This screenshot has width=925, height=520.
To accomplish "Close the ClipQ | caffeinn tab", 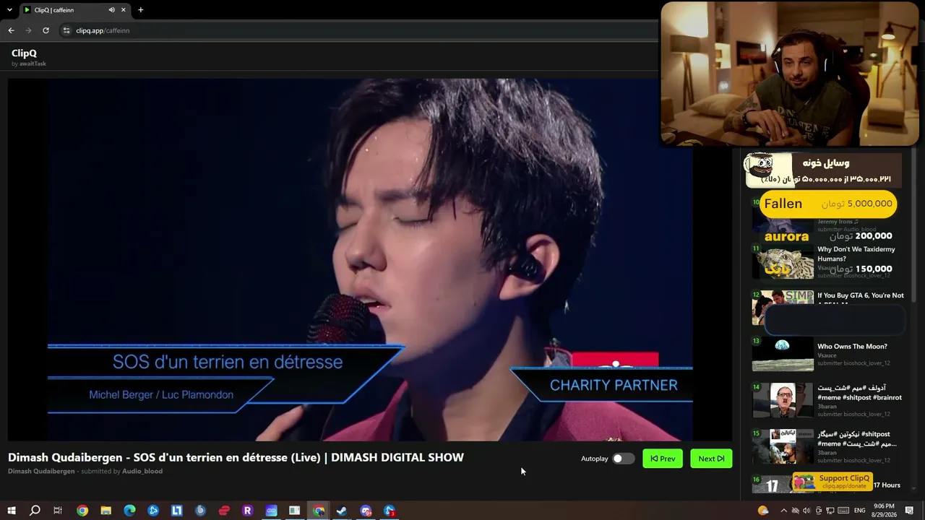I will 124,10.
